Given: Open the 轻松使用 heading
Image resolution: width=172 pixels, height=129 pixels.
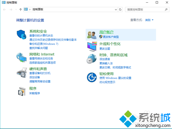Looking at the screenshot, I should point(106,74).
